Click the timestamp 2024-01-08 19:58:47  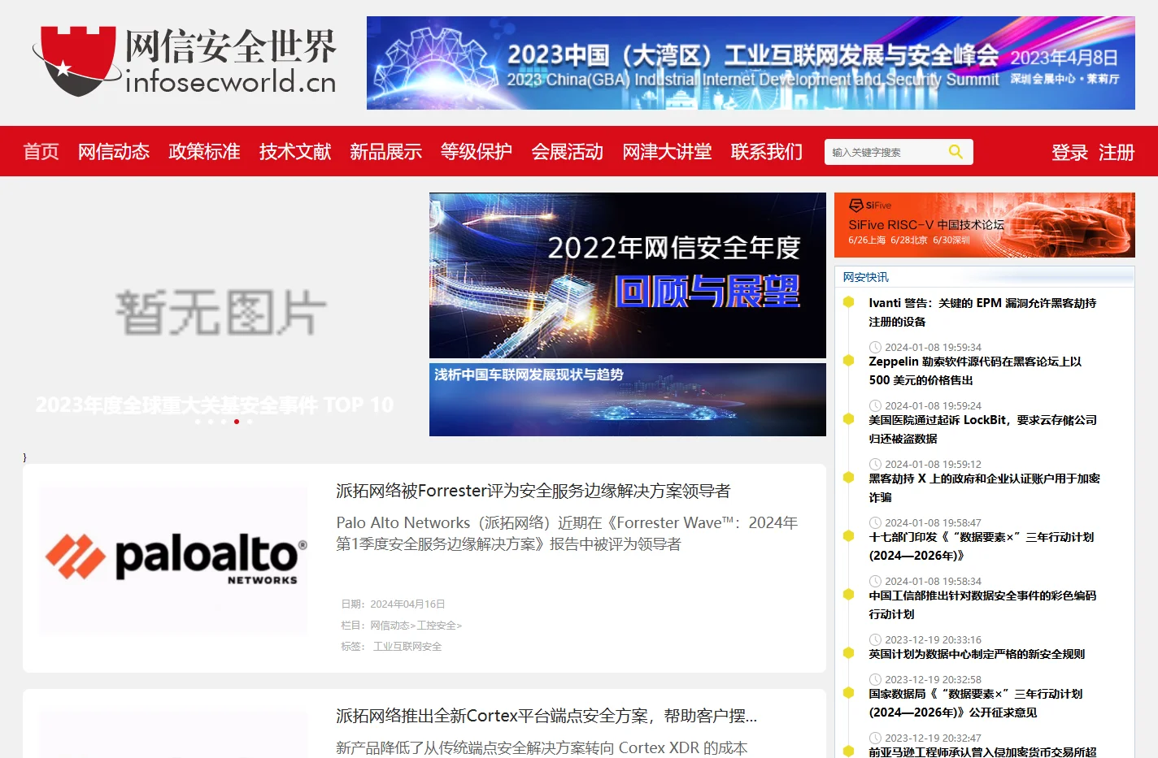[933, 522]
